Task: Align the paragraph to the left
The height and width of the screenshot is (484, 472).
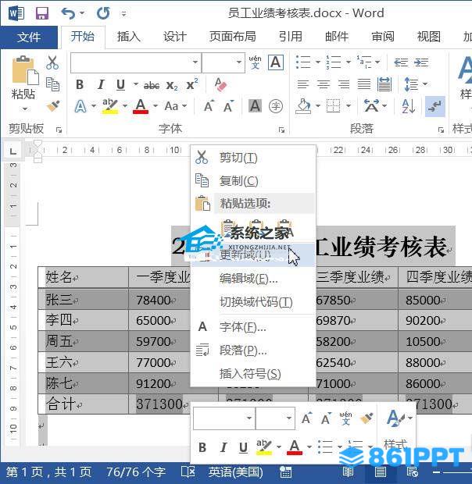Action: 302,84
